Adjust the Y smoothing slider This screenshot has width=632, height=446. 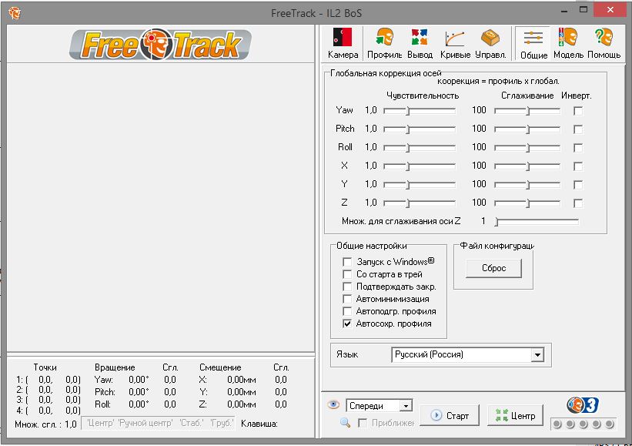tap(527, 185)
